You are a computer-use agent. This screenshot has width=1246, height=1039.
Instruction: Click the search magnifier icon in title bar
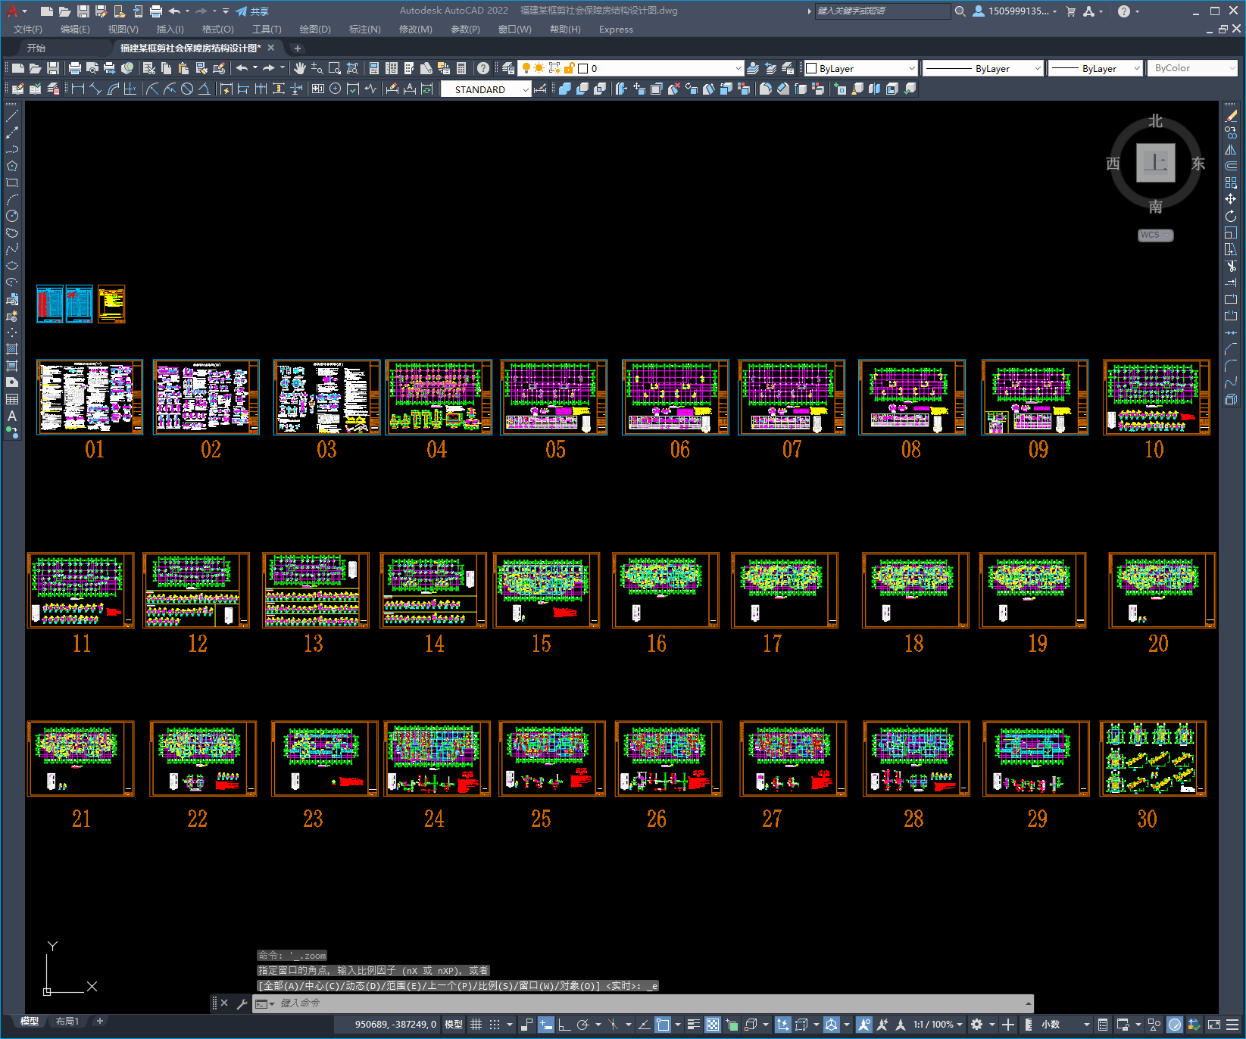[x=960, y=11]
